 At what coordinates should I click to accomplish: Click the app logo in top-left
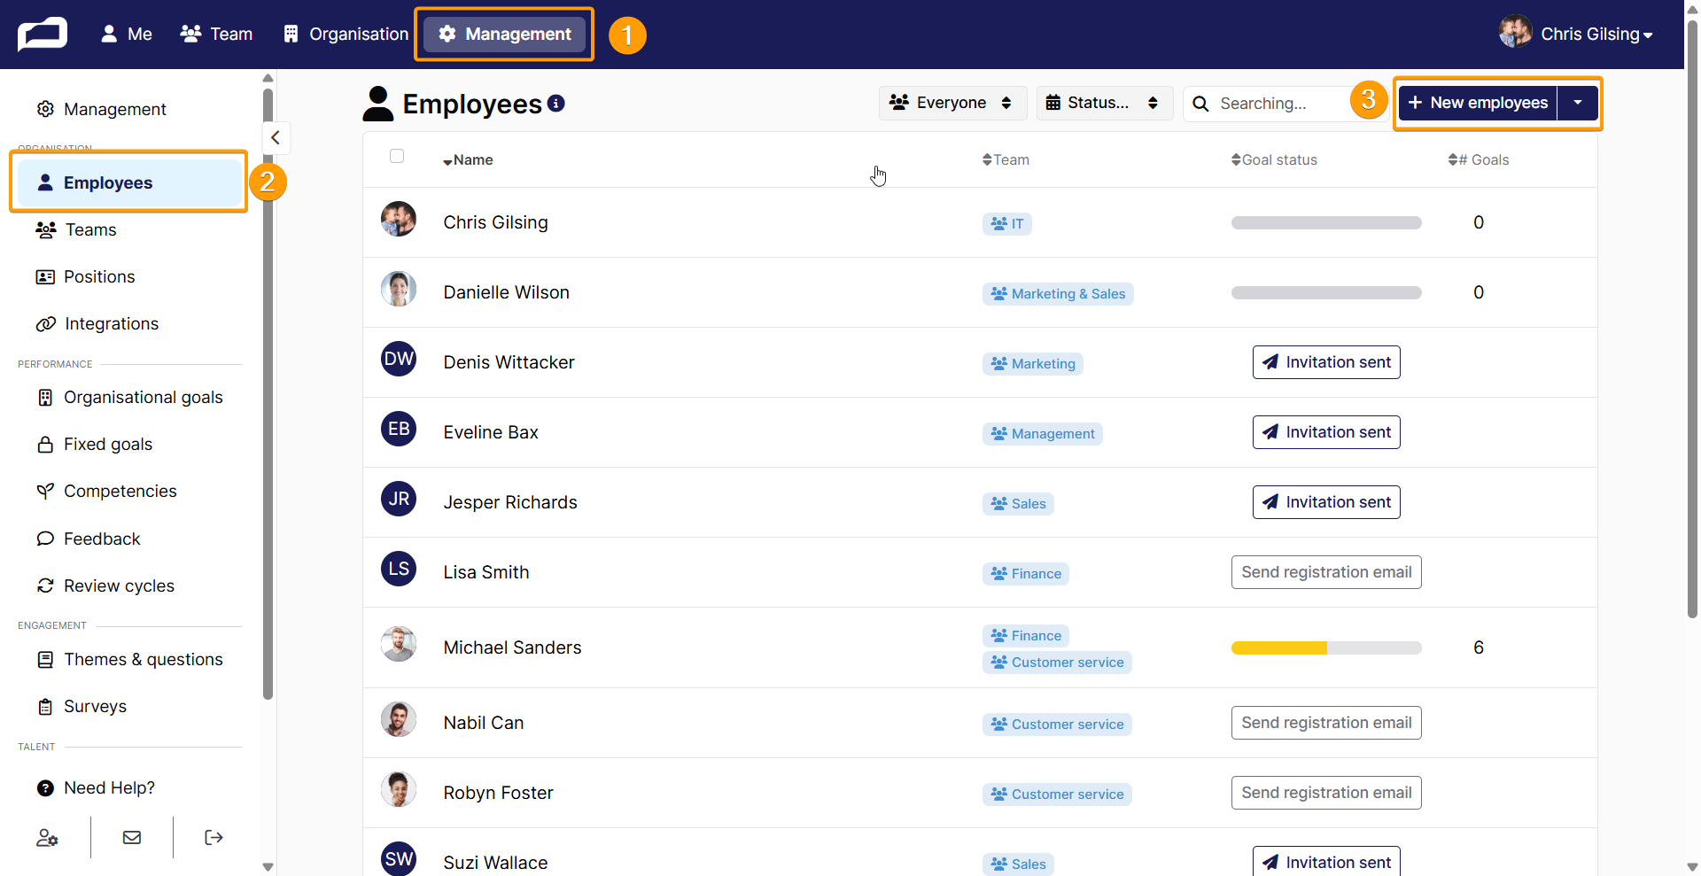click(43, 35)
